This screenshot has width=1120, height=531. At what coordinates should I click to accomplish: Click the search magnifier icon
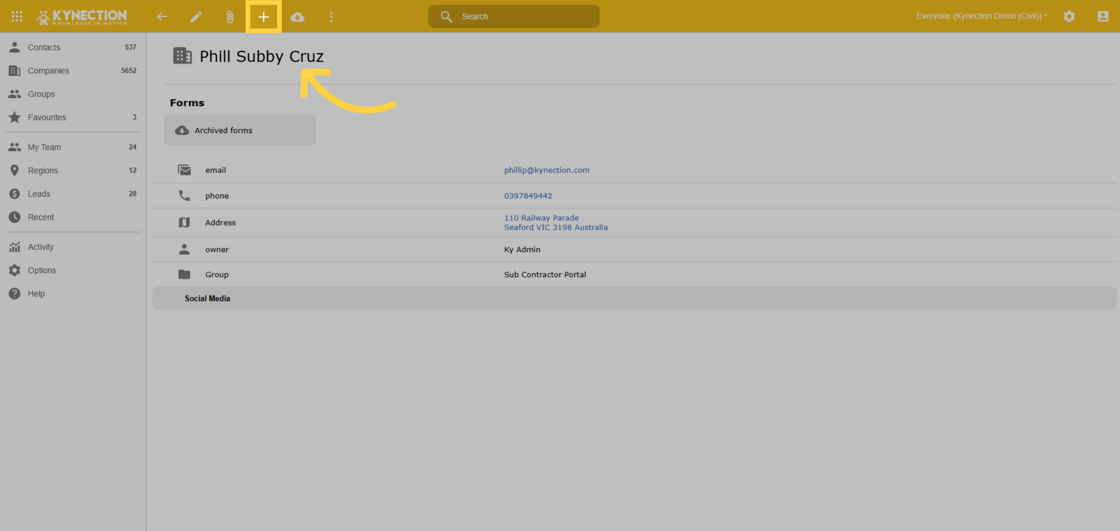(x=446, y=16)
